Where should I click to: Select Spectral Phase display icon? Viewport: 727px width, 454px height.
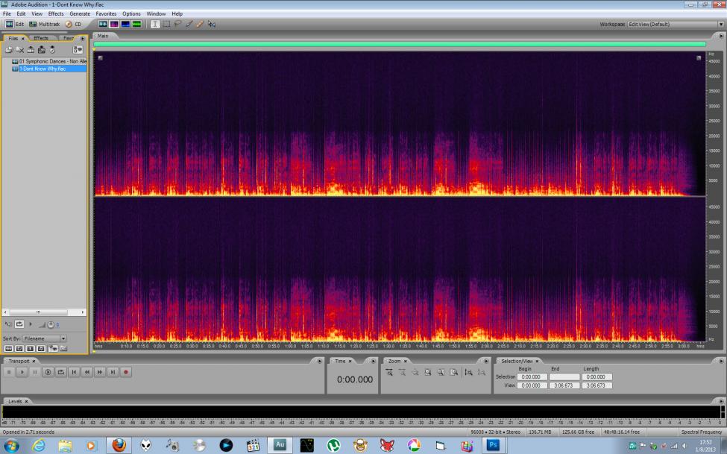[136, 24]
